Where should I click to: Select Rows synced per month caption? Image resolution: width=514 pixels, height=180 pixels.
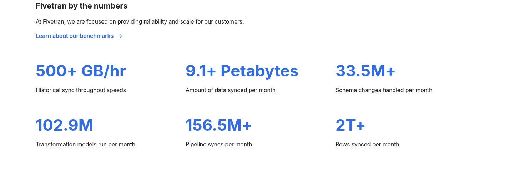point(367,145)
